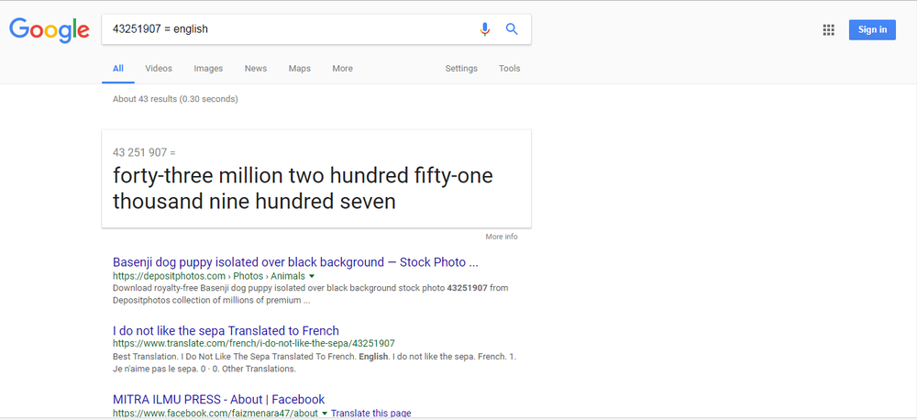Open the Maps tab
The image size is (917, 420).
(300, 69)
